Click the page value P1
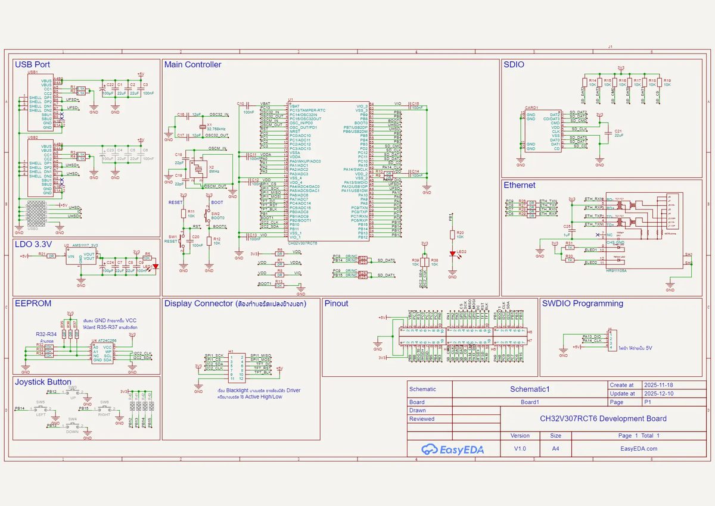The height and width of the screenshot is (506, 715). click(x=648, y=402)
